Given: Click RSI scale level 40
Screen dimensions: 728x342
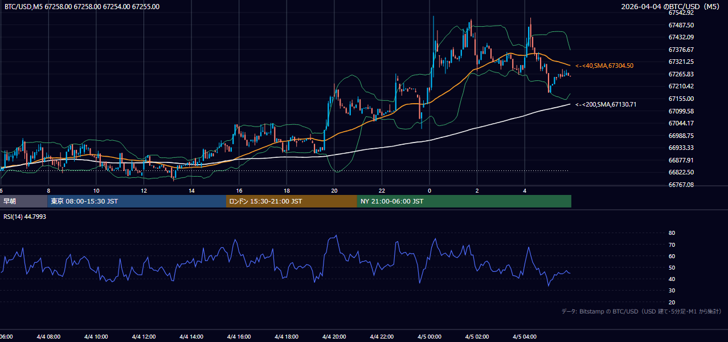Looking at the screenshot, I should pyautogui.click(x=672, y=279).
